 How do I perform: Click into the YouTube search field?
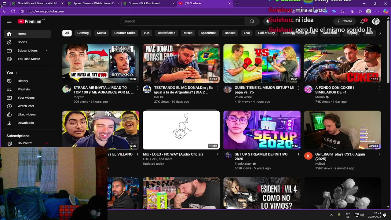click(x=182, y=21)
